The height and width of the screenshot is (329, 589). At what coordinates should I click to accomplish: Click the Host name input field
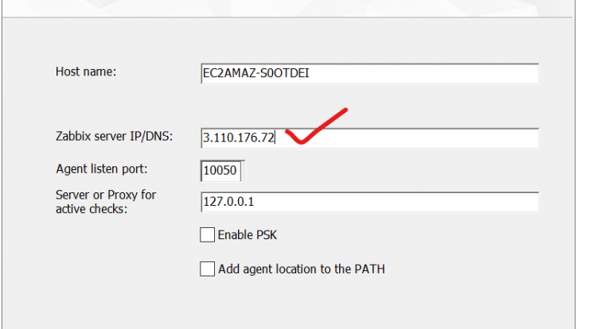pyautogui.click(x=369, y=74)
